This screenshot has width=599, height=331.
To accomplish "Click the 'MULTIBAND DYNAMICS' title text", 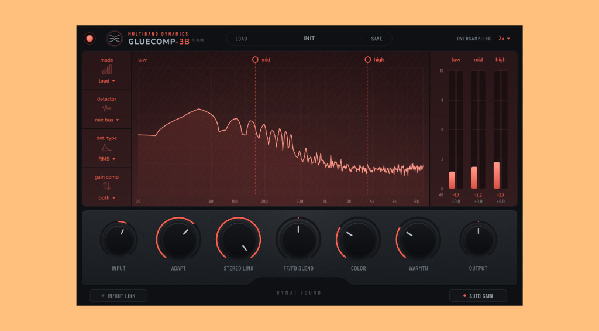I will pyautogui.click(x=158, y=34).
